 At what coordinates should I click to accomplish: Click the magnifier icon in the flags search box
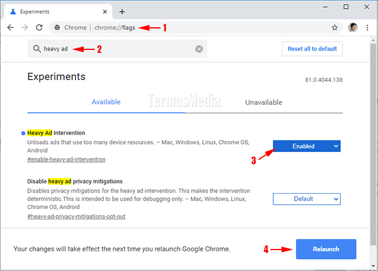point(37,49)
